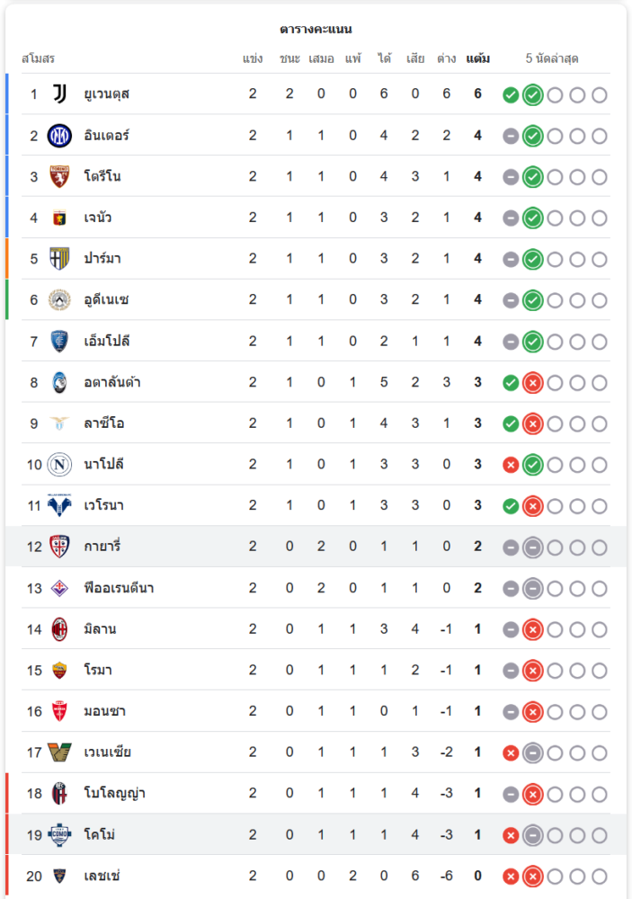
Task: Open the ยูเวนตุส team name link
Action: tap(107, 94)
